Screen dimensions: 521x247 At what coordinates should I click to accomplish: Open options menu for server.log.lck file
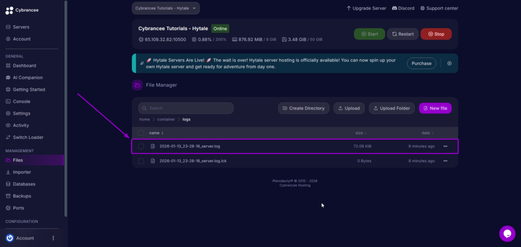pyautogui.click(x=445, y=161)
